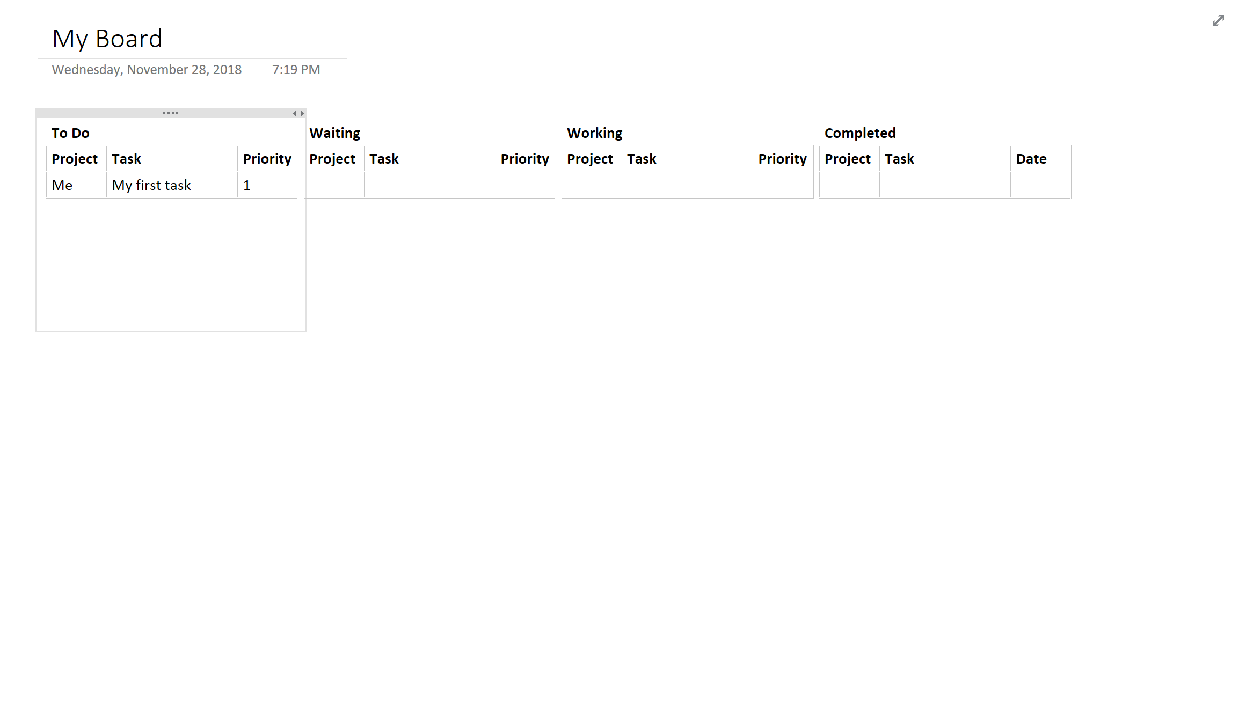Click the dotted container move handle
This screenshot has height=710, width=1239.
tap(171, 113)
